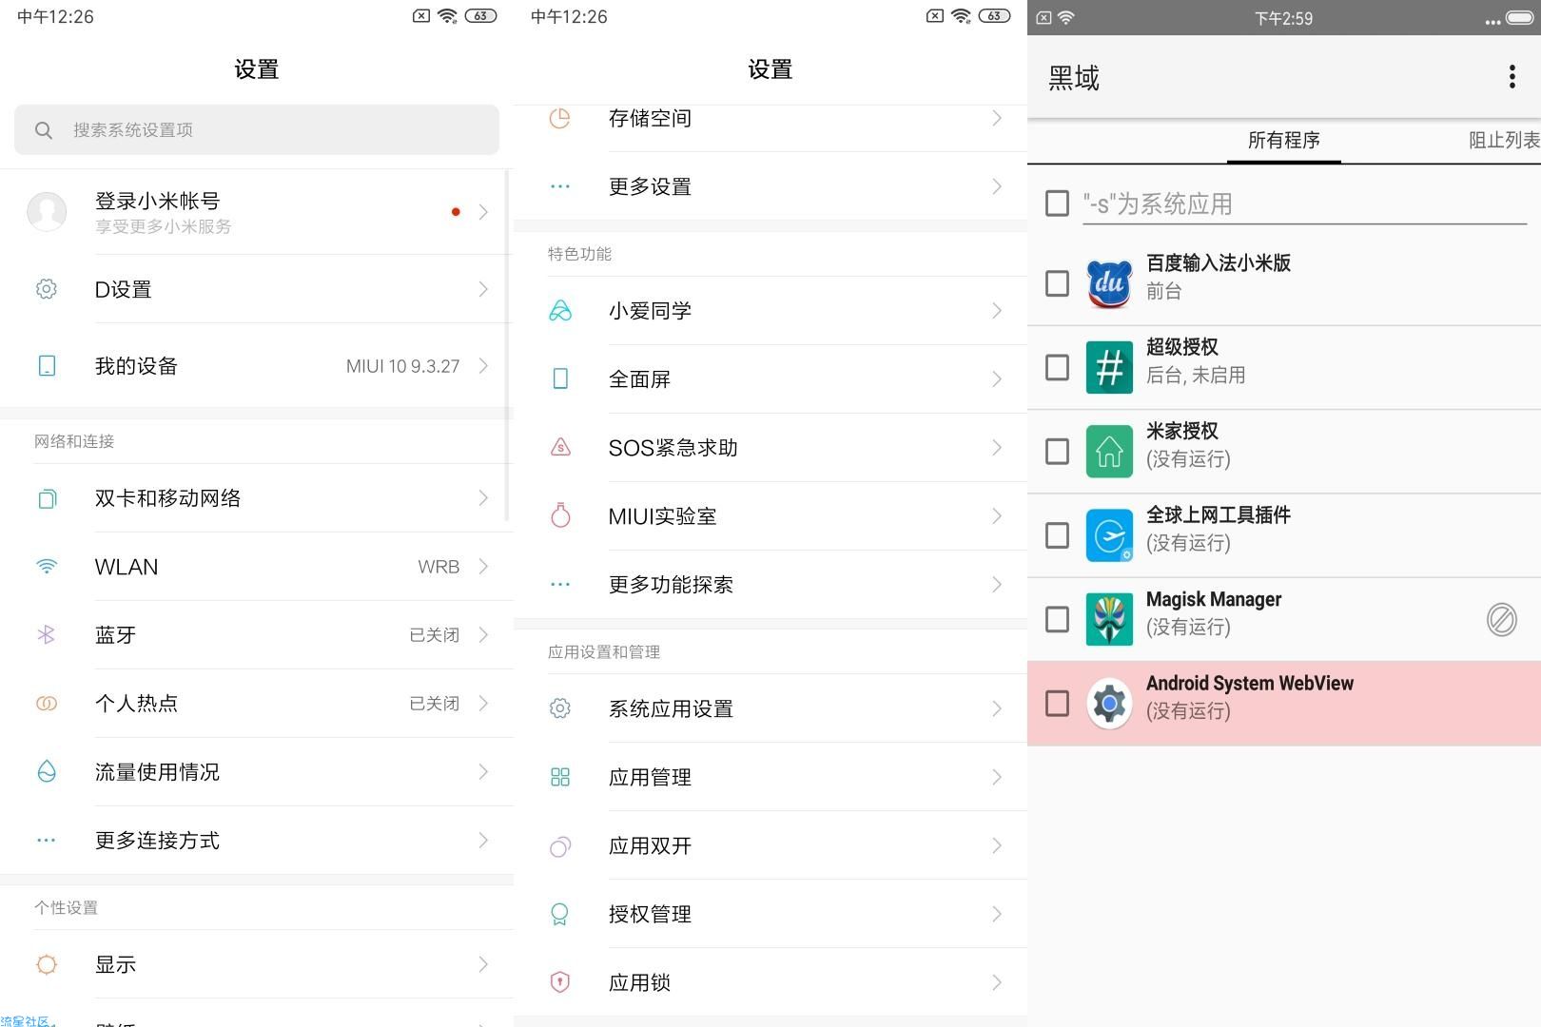Screen dimensions: 1541x1027
Task: Tap the 系统应用设置 gear icon
Action: tap(560, 708)
